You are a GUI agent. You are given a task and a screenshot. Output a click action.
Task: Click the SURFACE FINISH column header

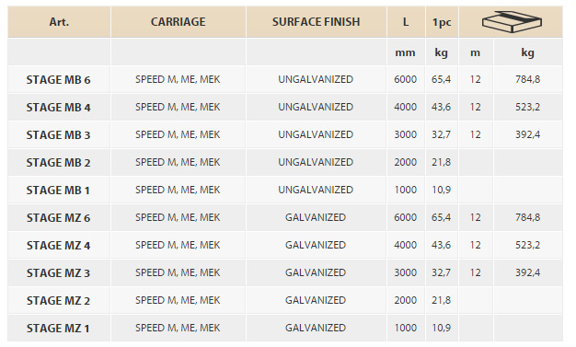point(316,22)
